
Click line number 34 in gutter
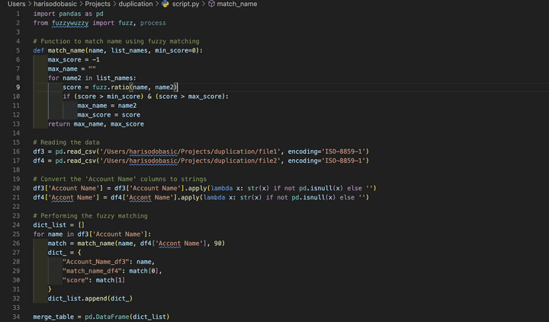tap(16, 317)
